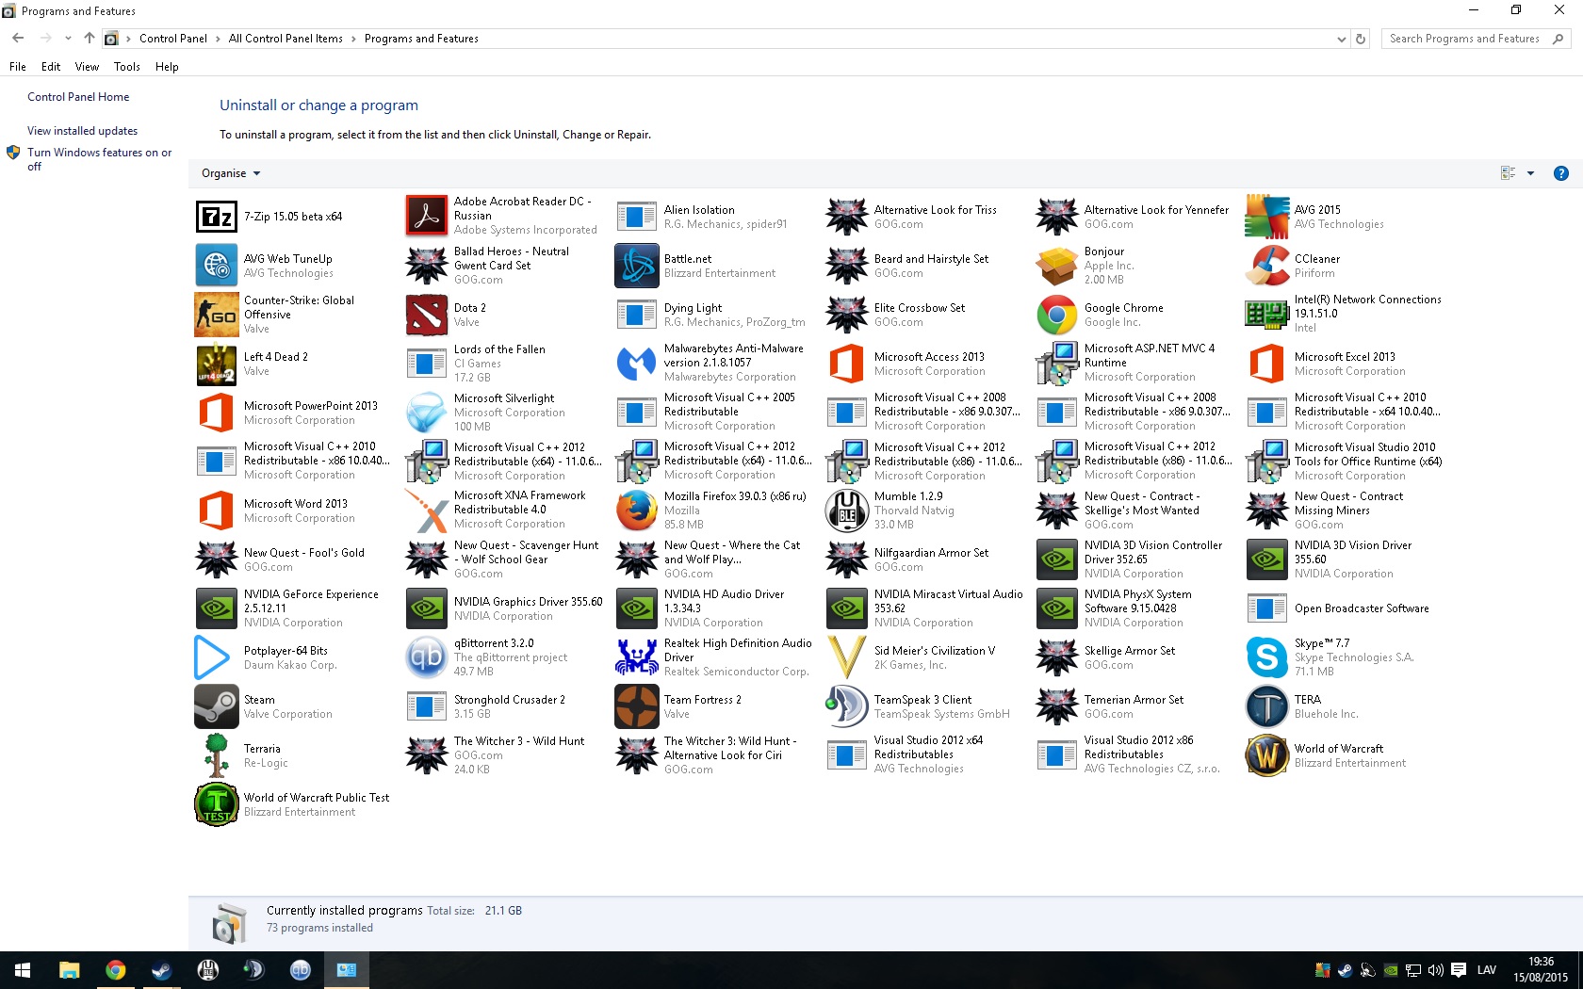Open File Explorer from the taskbar
Viewport: 1583px width, 989px height.
pyautogui.click(x=69, y=970)
